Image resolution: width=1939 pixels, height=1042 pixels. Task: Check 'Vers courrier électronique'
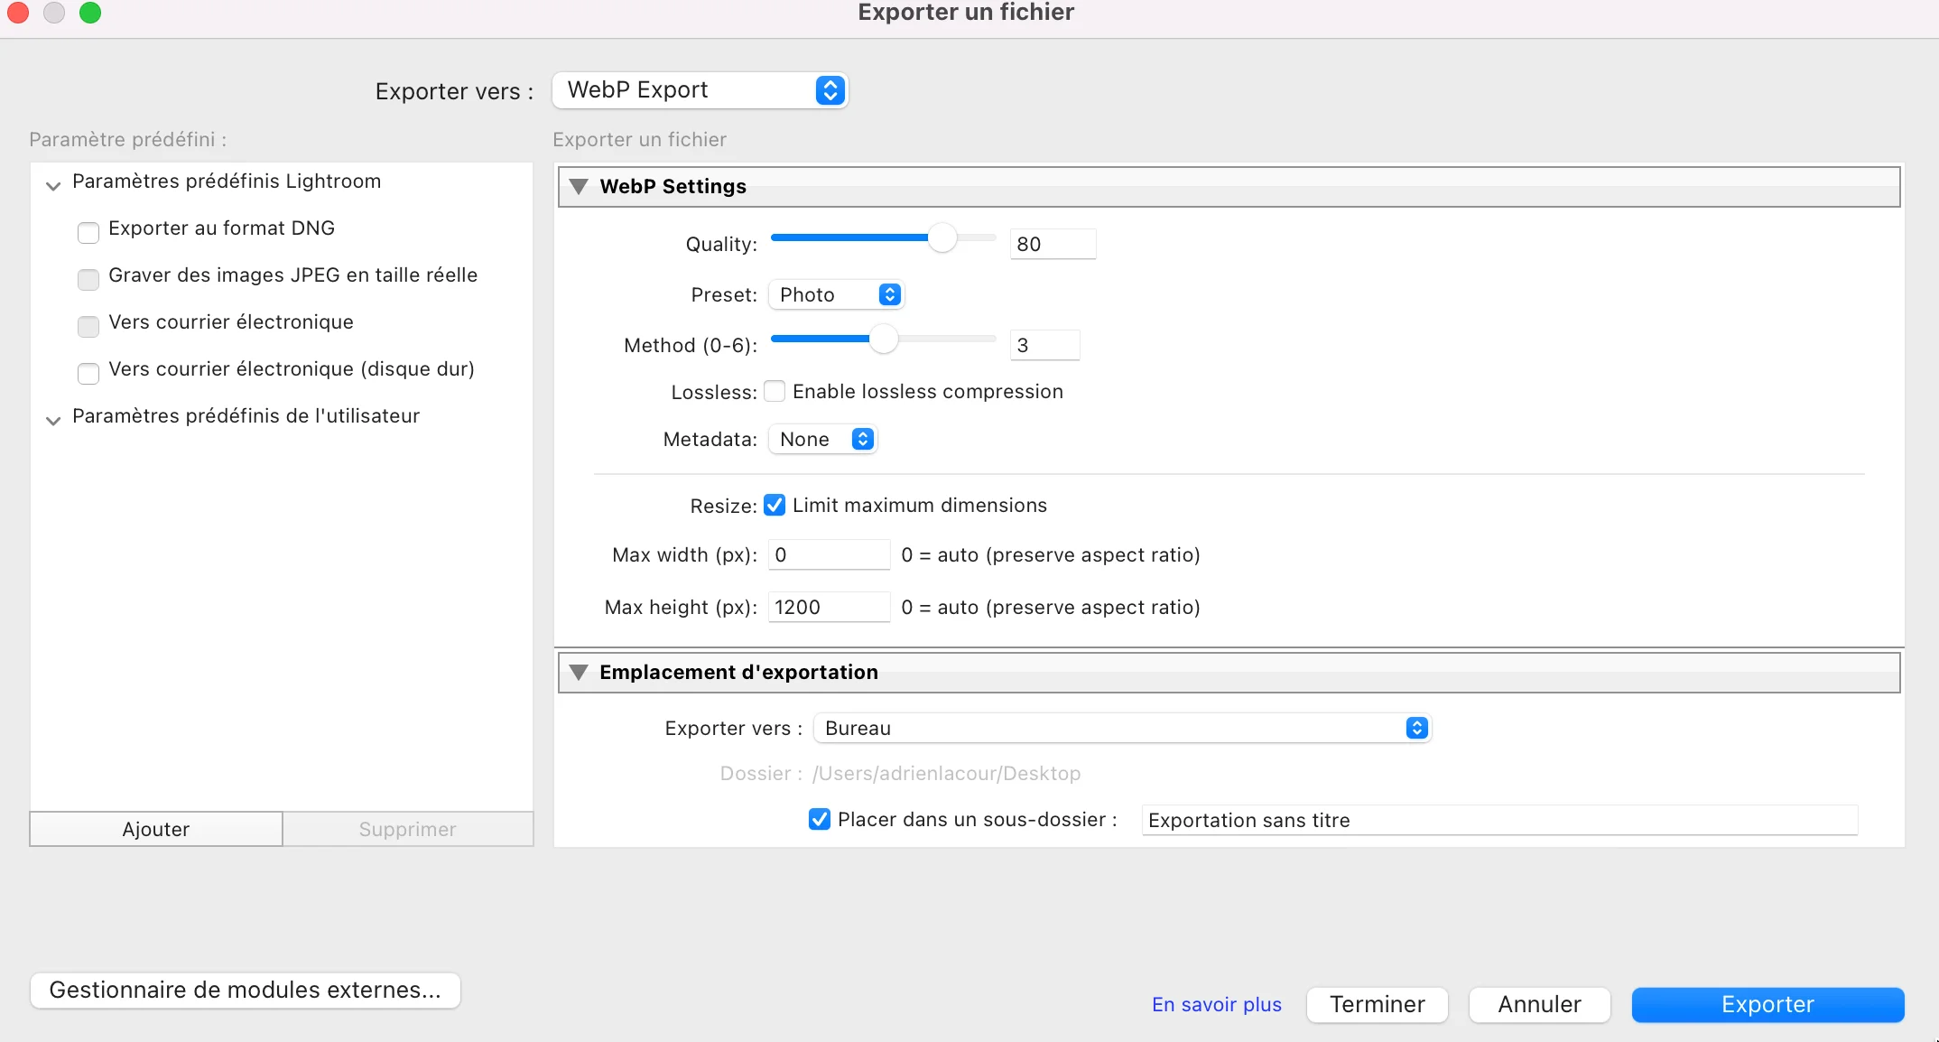pos(88,327)
